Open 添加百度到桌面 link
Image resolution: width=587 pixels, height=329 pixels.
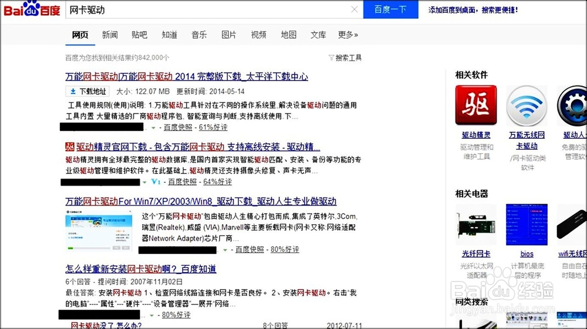[473, 10]
